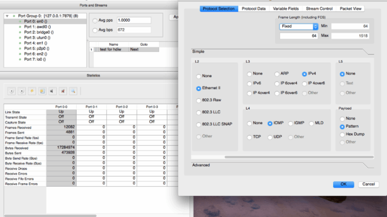Open the Variable Fields tab
This screenshot has width=387, height=217.
tap(286, 8)
